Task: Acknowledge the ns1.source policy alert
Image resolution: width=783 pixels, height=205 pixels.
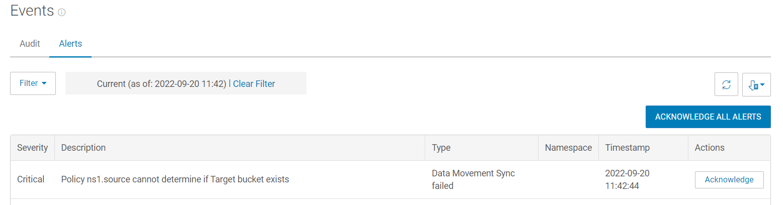Action: tap(729, 179)
